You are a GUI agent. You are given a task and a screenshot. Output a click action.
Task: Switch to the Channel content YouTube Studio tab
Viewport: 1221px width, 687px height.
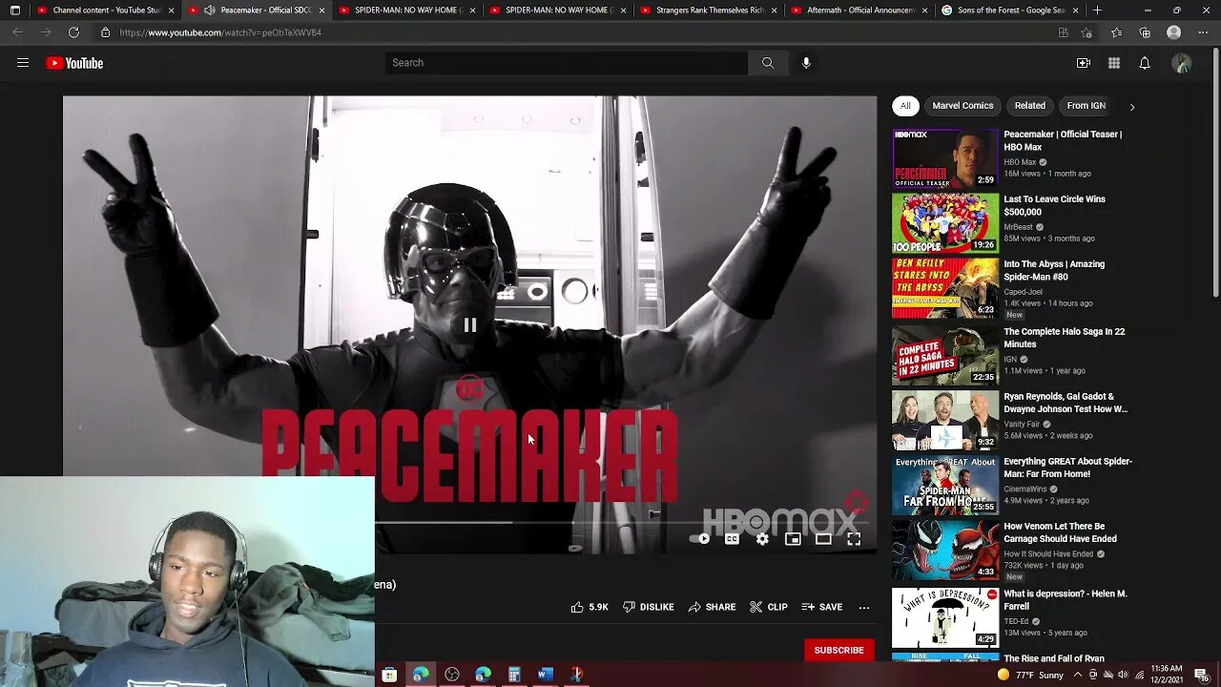pos(105,10)
